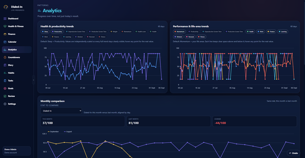
Task: Enable Learning chip in Health & productivity trends
Action: [x=67, y=37]
